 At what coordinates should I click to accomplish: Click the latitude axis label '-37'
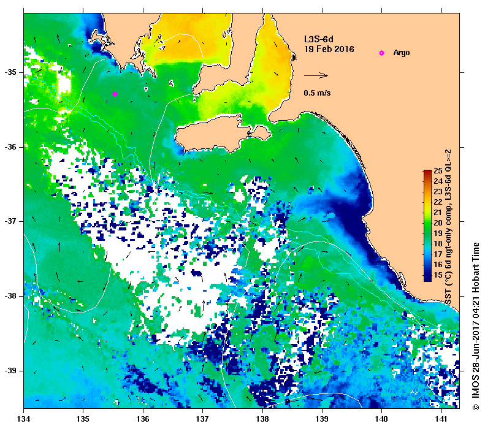[x=10, y=221]
